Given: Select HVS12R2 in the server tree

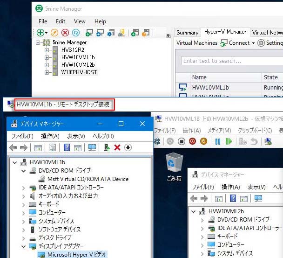Looking at the screenshot, I should (x=73, y=50).
